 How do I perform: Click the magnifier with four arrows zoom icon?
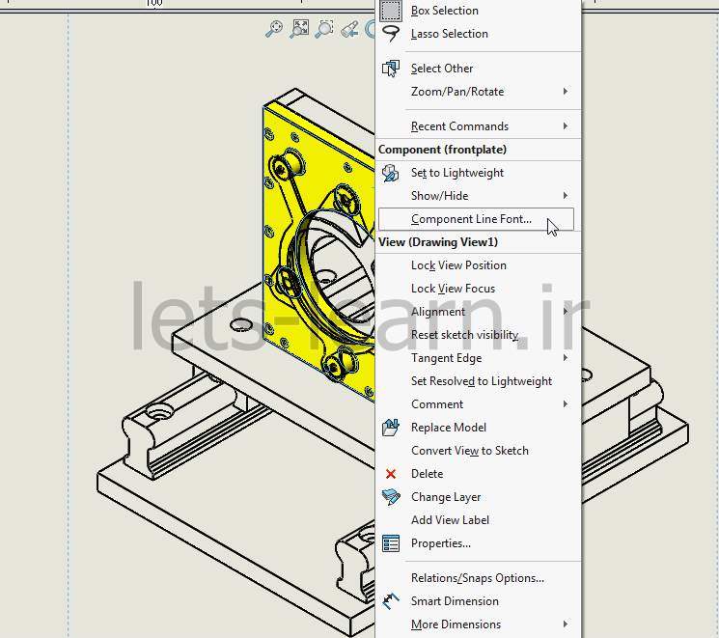click(274, 28)
